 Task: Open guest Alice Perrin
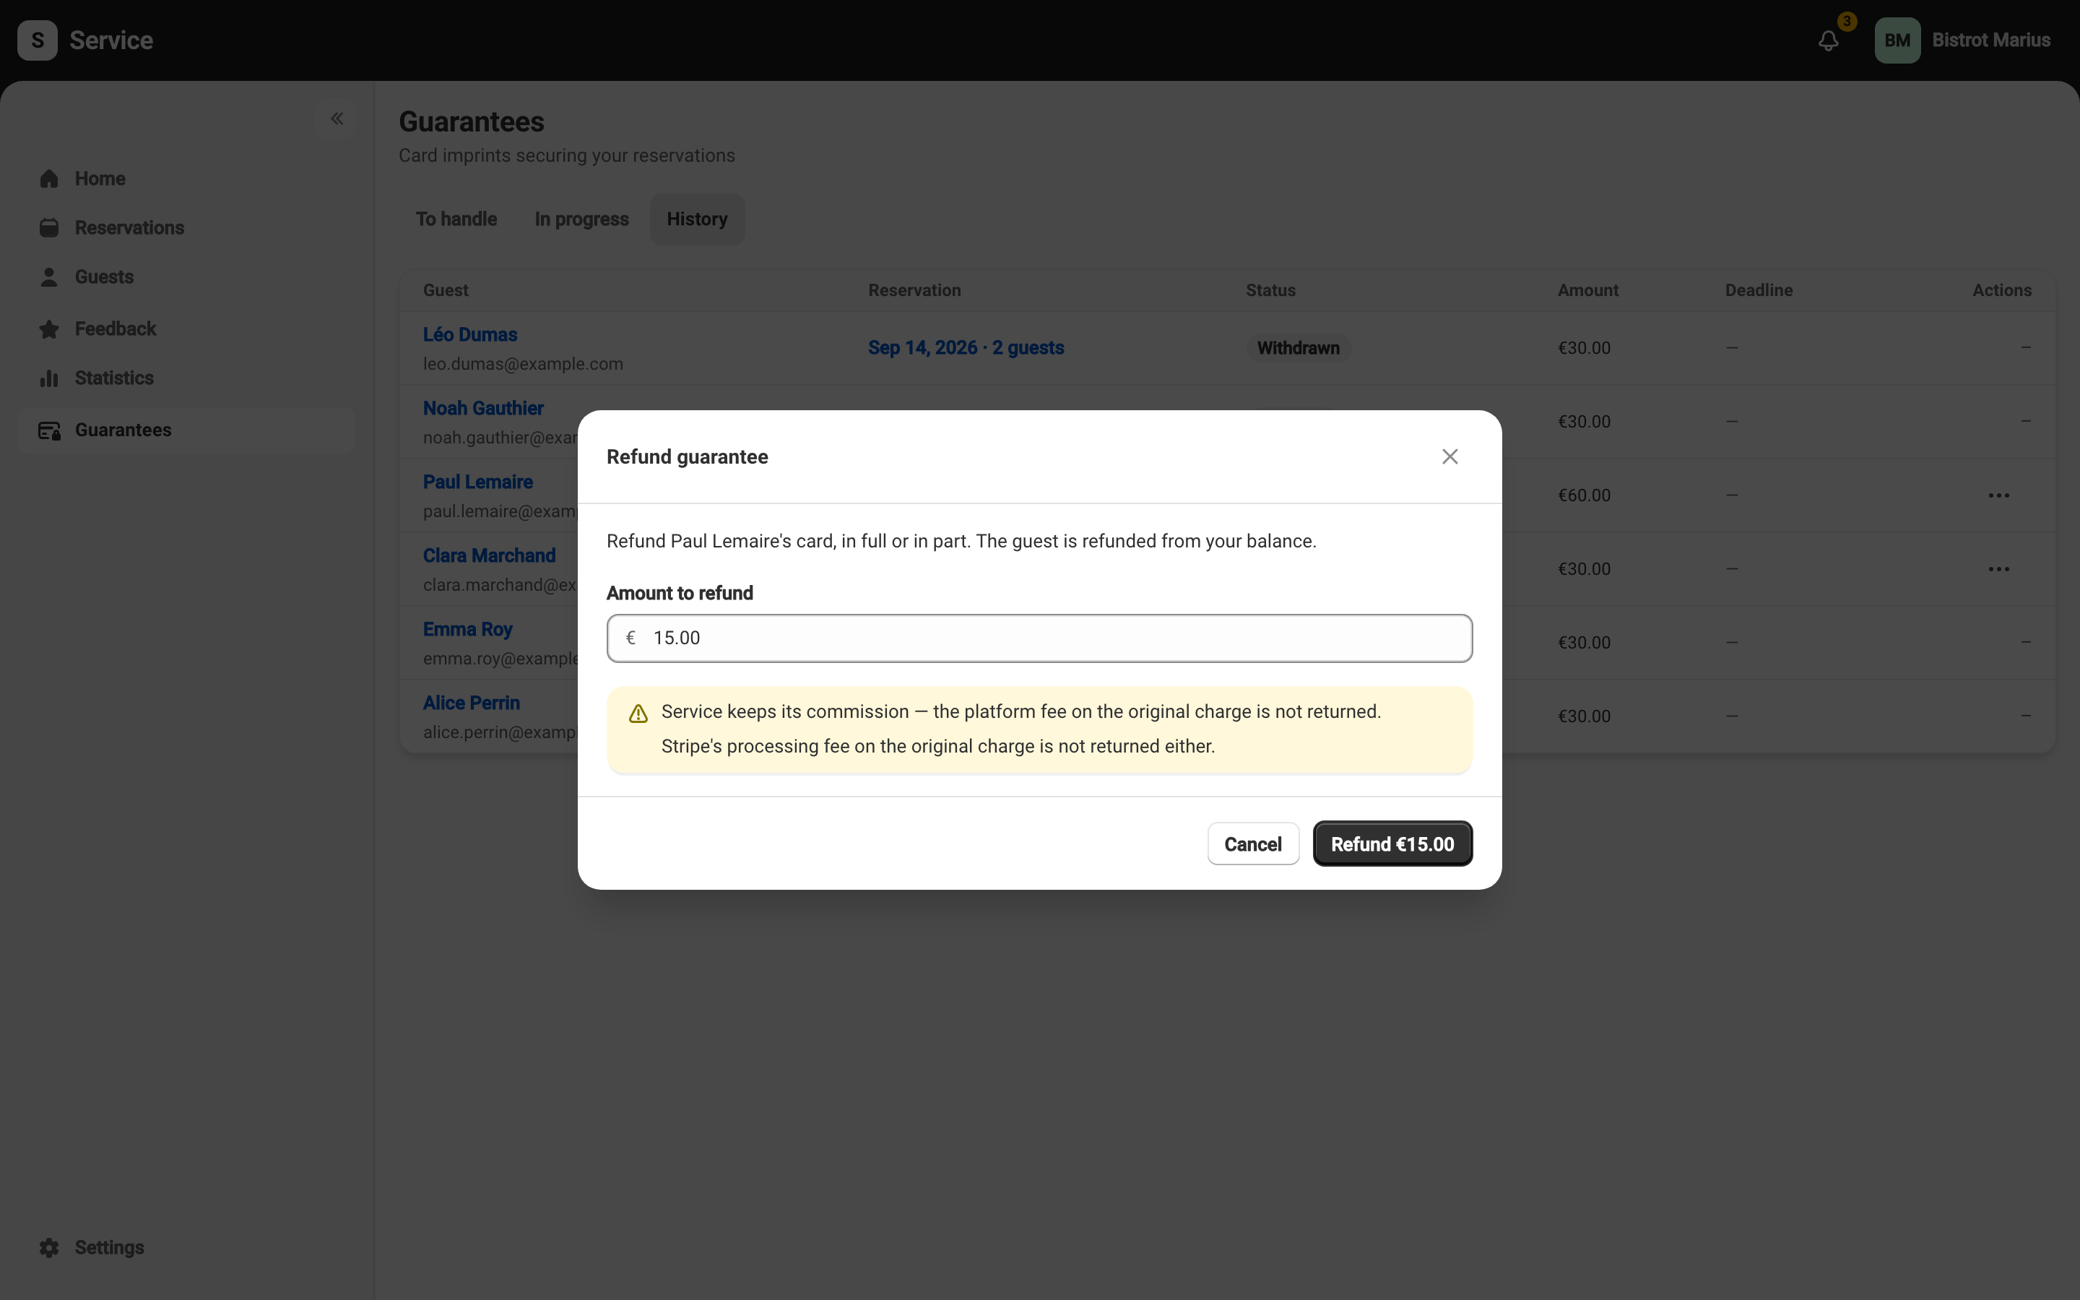[x=471, y=703]
